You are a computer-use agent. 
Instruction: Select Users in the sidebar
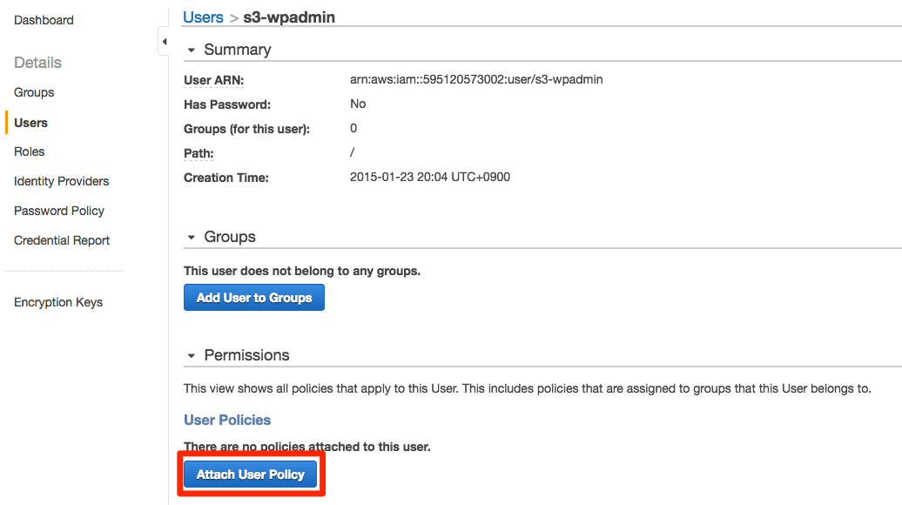click(31, 123)
